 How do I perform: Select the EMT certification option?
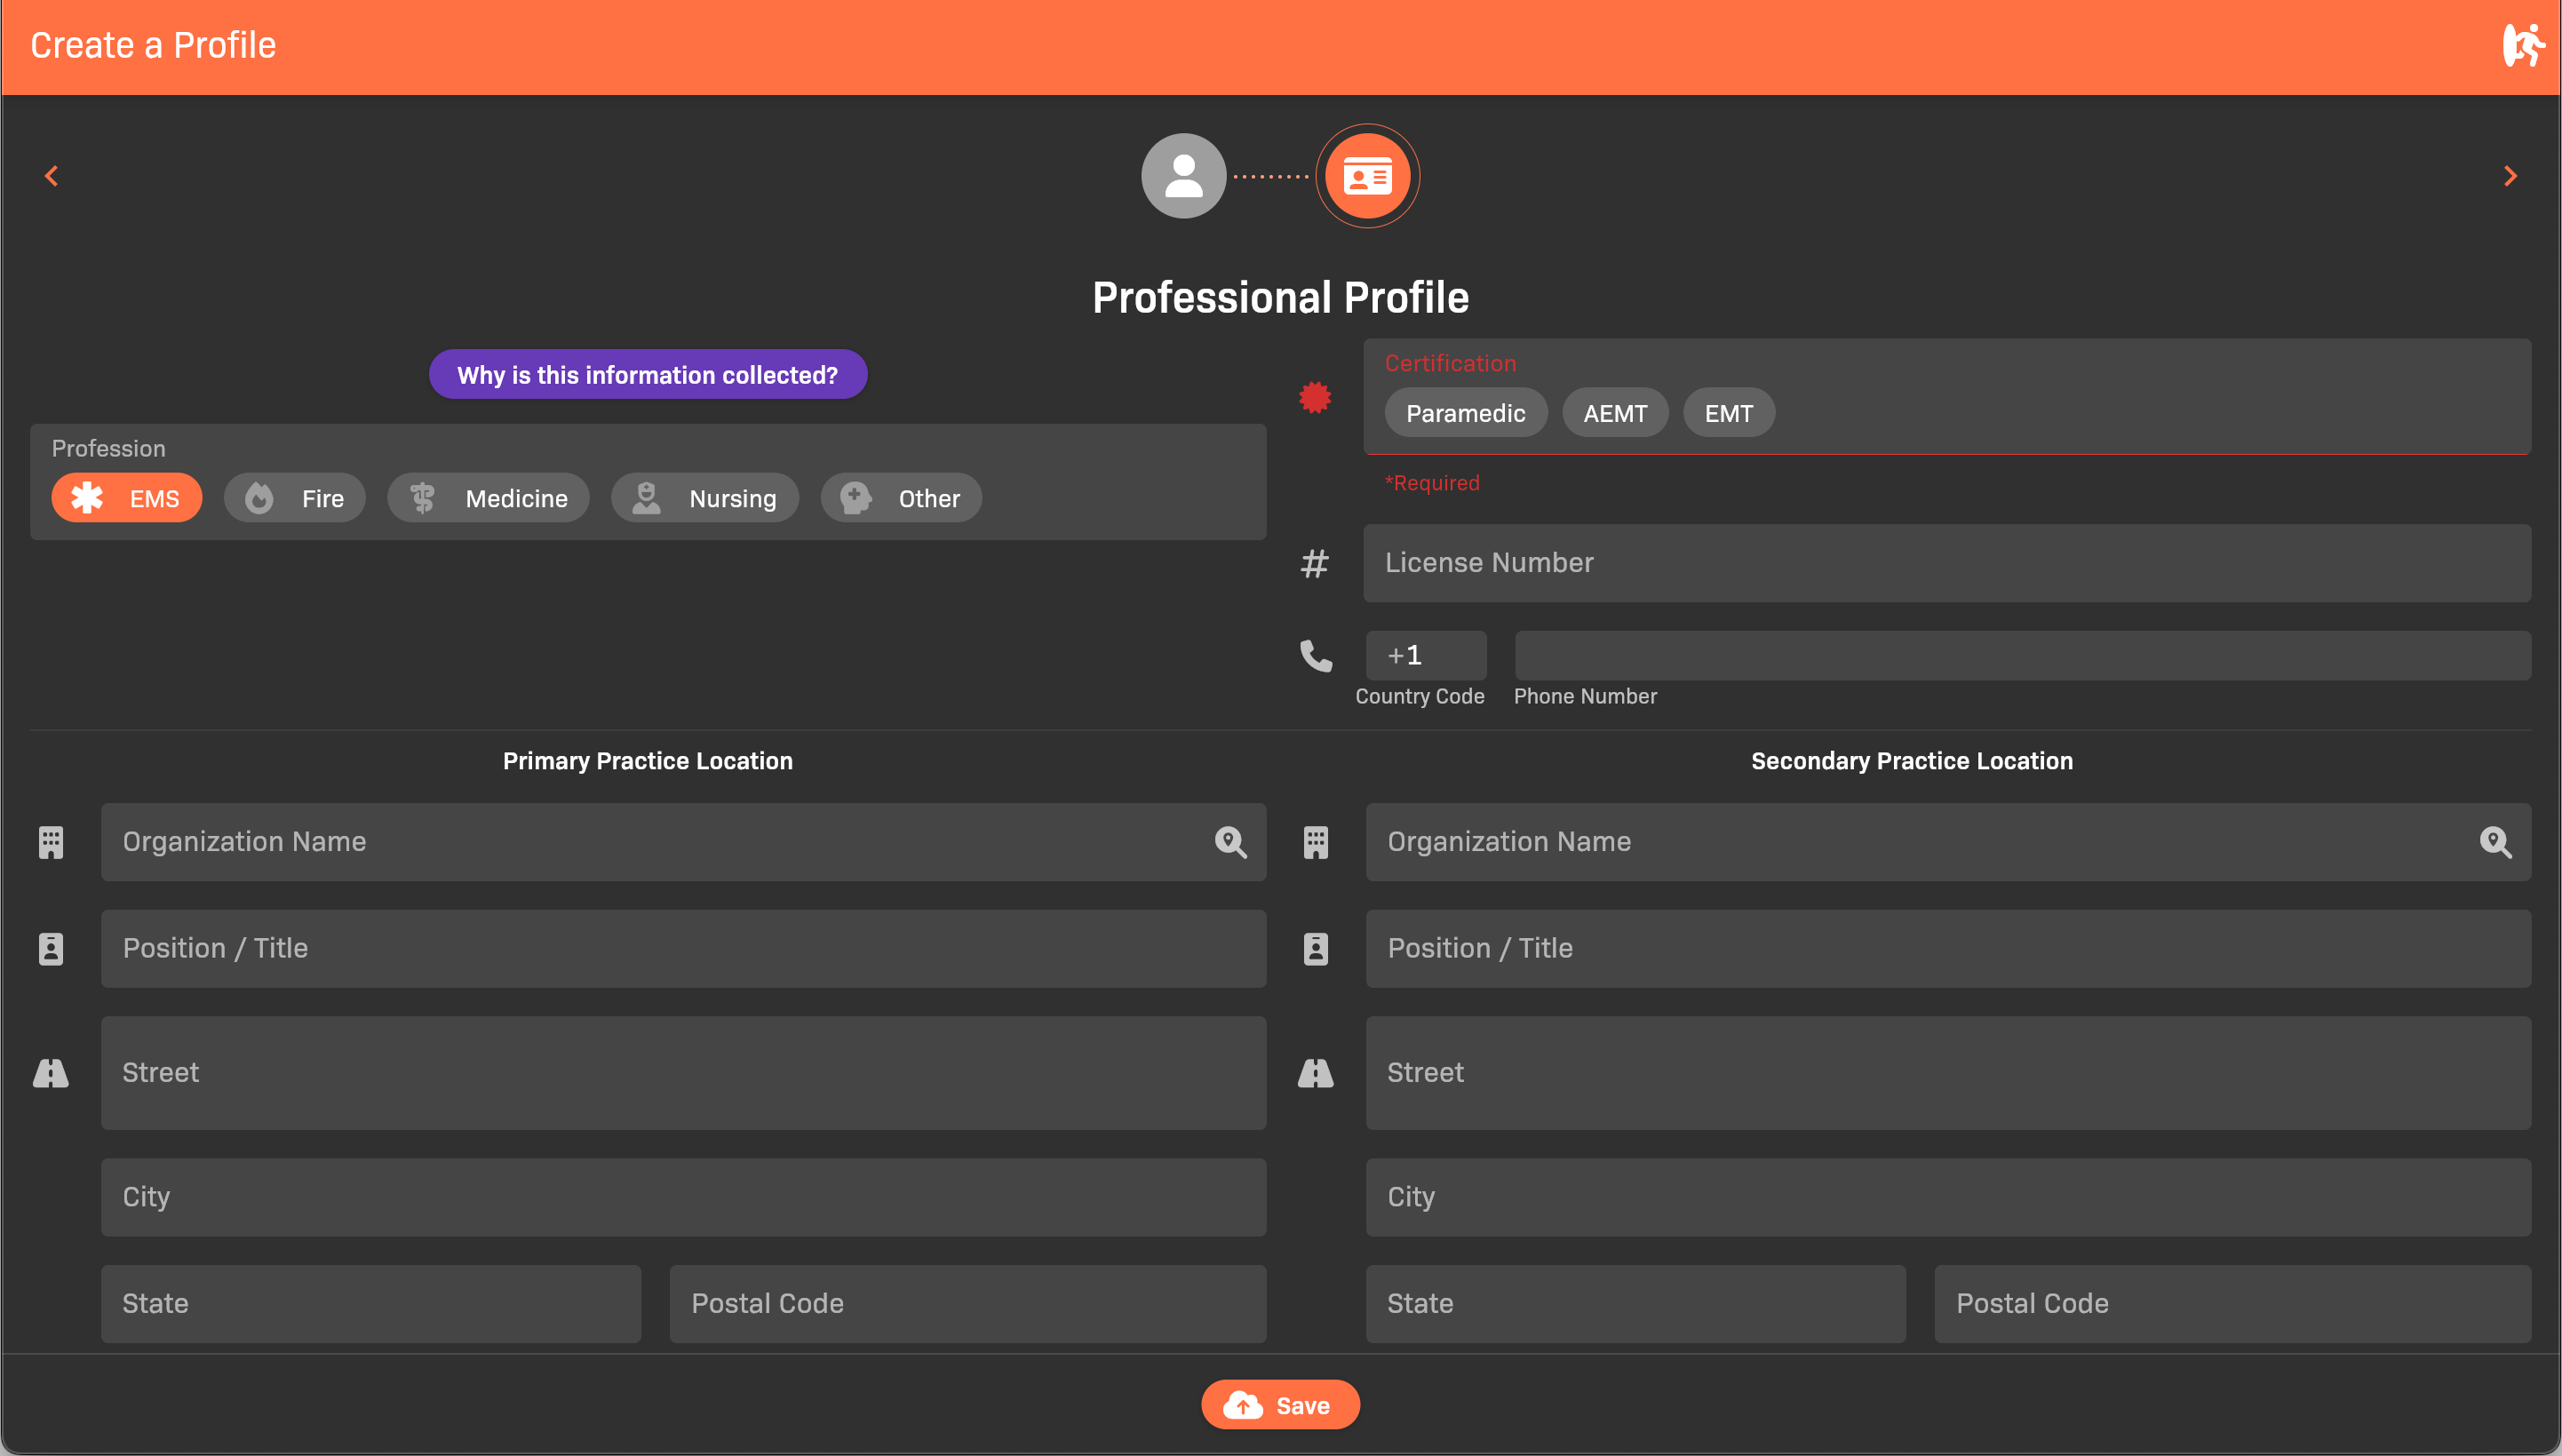[1728, 413]
